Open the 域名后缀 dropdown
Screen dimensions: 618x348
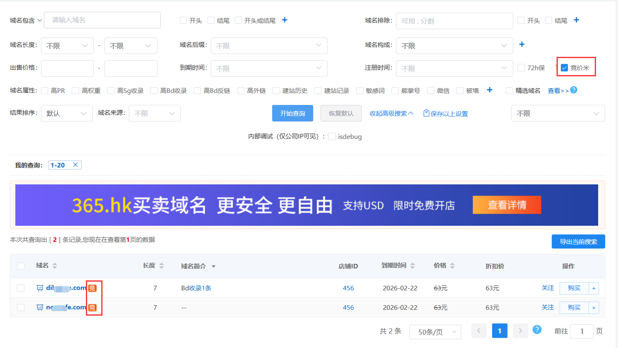(x=269, y=46)
